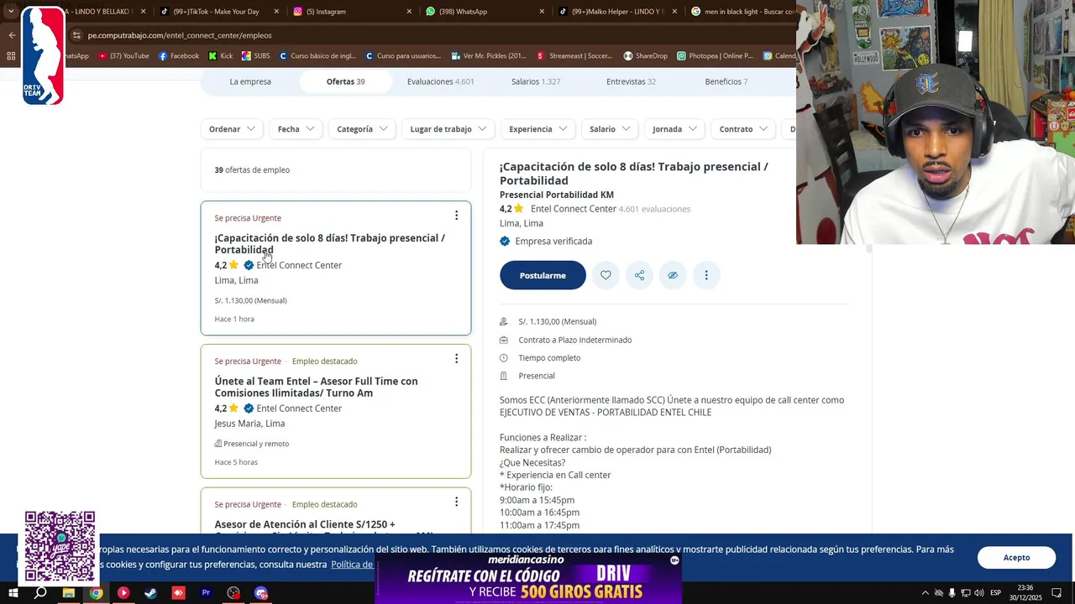
Task: Open the Photopea bookmark
Action: tap(715, 56)
